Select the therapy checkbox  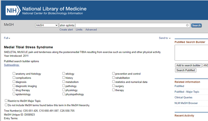[114, 90]
